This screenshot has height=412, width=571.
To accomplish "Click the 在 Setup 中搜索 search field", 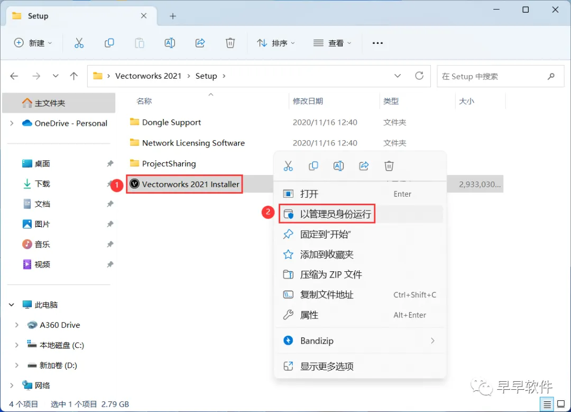I will tap(500, 76).
